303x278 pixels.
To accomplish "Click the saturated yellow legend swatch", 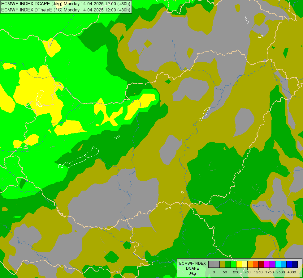I will coord(239,264).
